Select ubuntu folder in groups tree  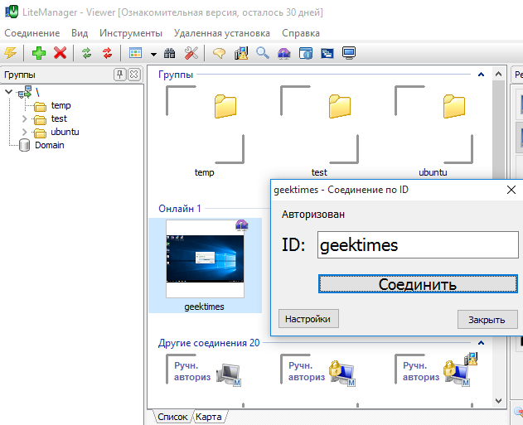(x=65, y=132)
